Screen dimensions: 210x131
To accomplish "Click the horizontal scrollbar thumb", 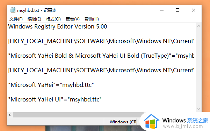I will (x=78, y=115).
